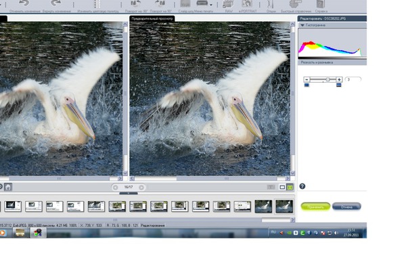Select the last pelican thumbnail in filmstrip
The height and width of the screenshot is (254, 406).
pos(284,207)
